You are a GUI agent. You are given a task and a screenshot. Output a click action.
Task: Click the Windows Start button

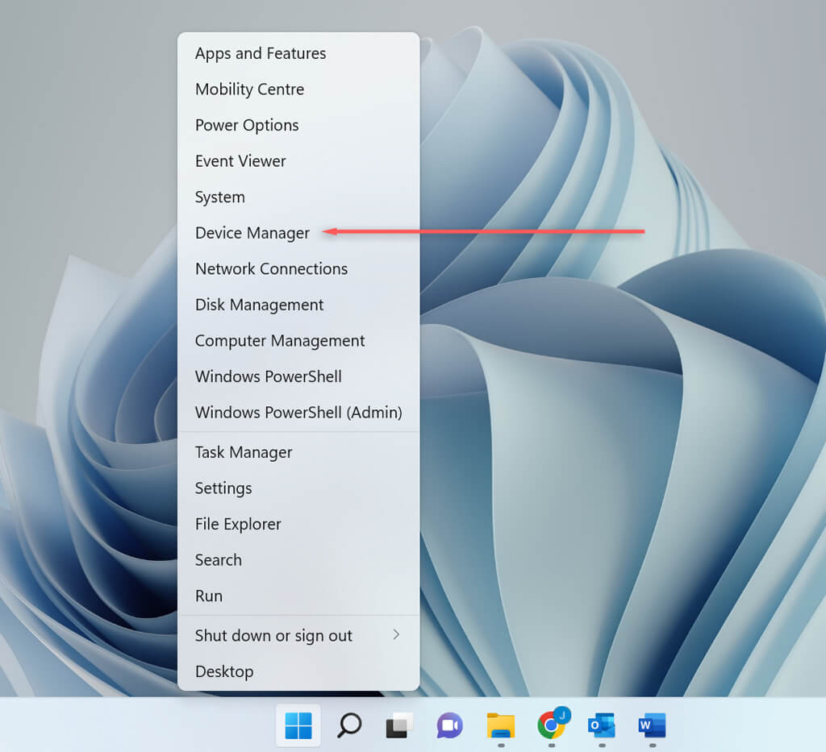(x=298, y=725)
